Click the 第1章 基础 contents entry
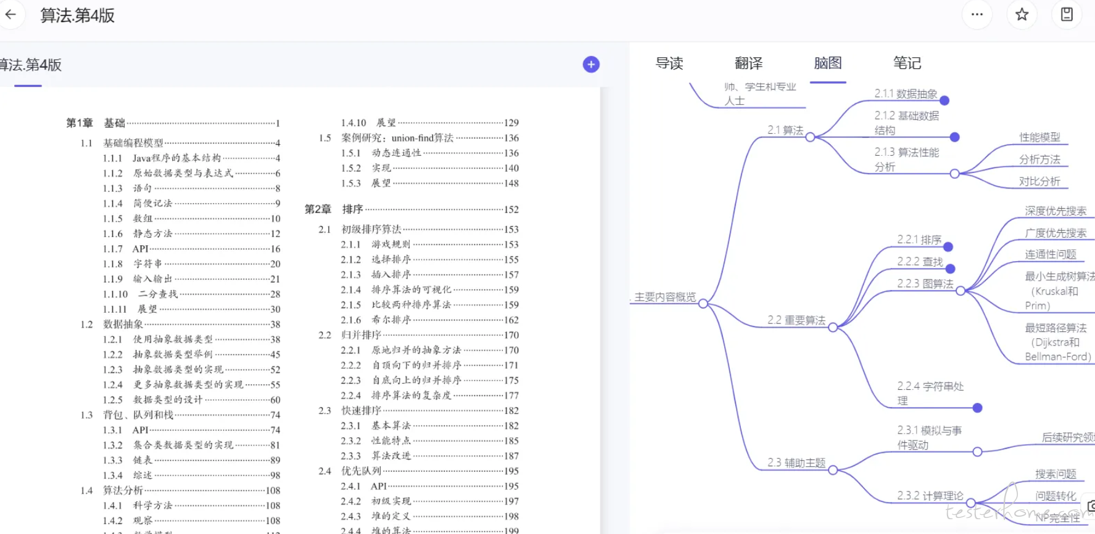The height and width of the screenshot is (534, 1095). (x=173, y=123)
